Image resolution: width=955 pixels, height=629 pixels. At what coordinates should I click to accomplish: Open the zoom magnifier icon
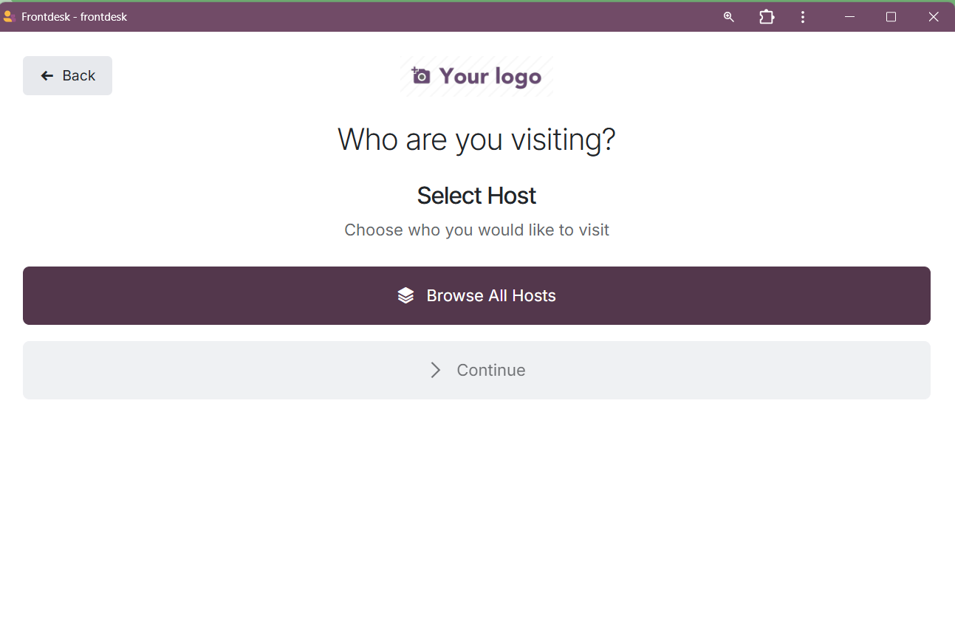[x=729, y=17]
